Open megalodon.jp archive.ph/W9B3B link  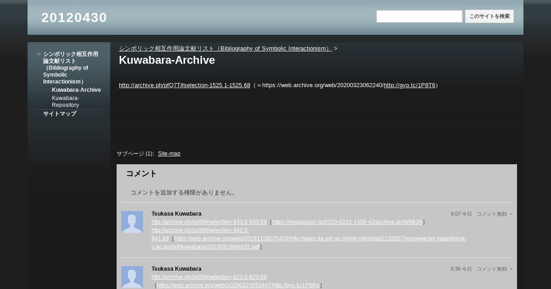tap(347, 222)
